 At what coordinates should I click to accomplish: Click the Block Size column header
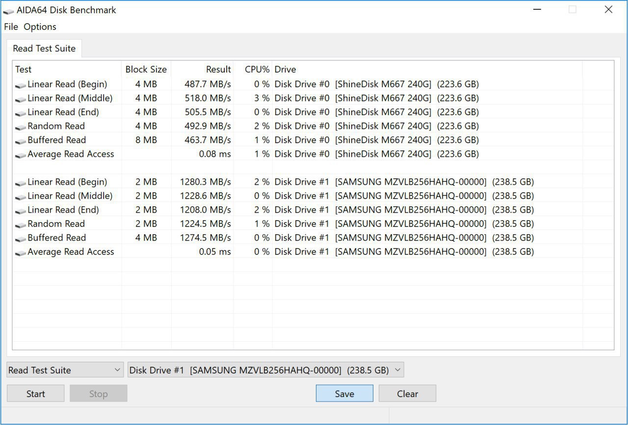(146, 69)
